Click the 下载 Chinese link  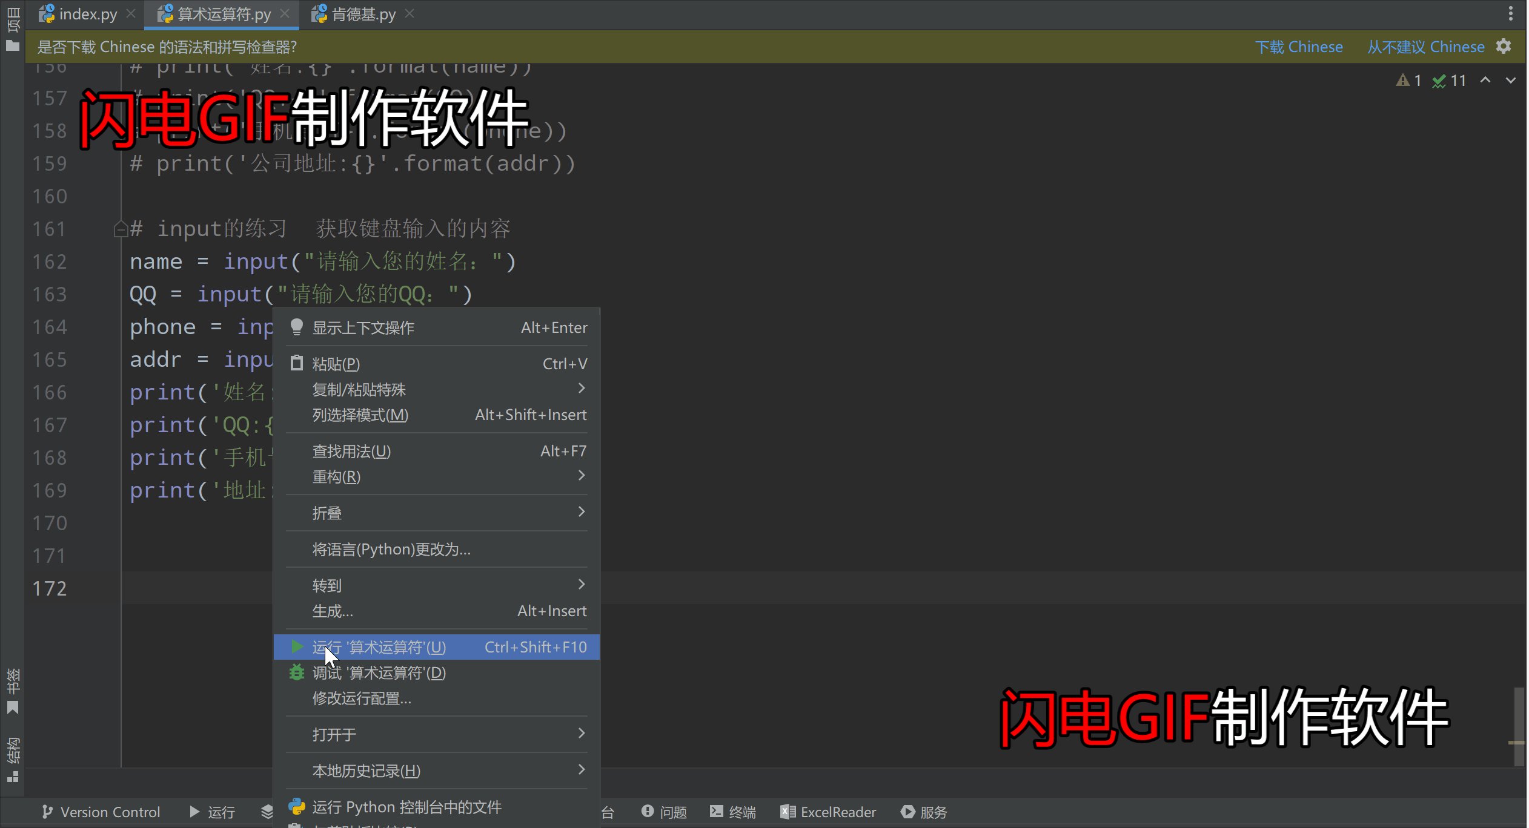coord(1299,47)
